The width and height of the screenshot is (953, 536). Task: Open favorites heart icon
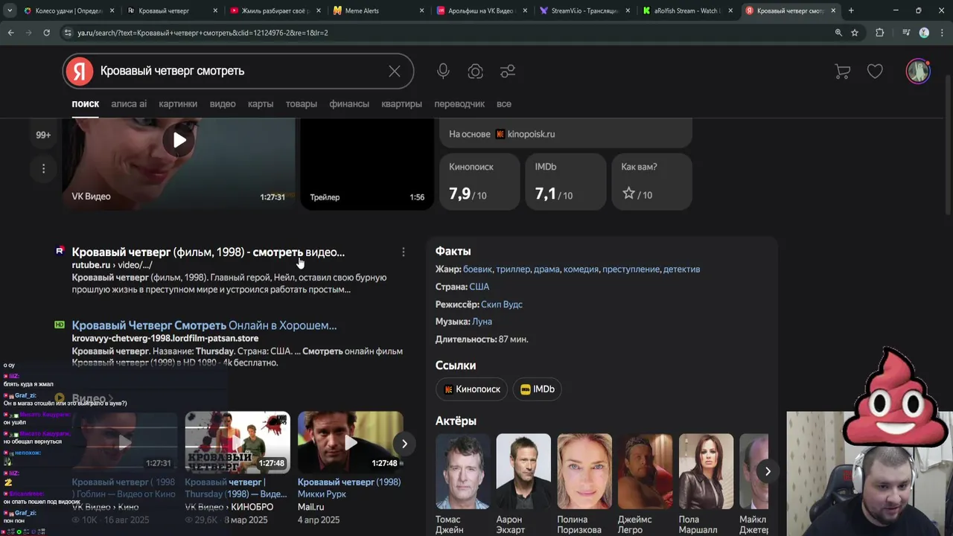(875, 71)
